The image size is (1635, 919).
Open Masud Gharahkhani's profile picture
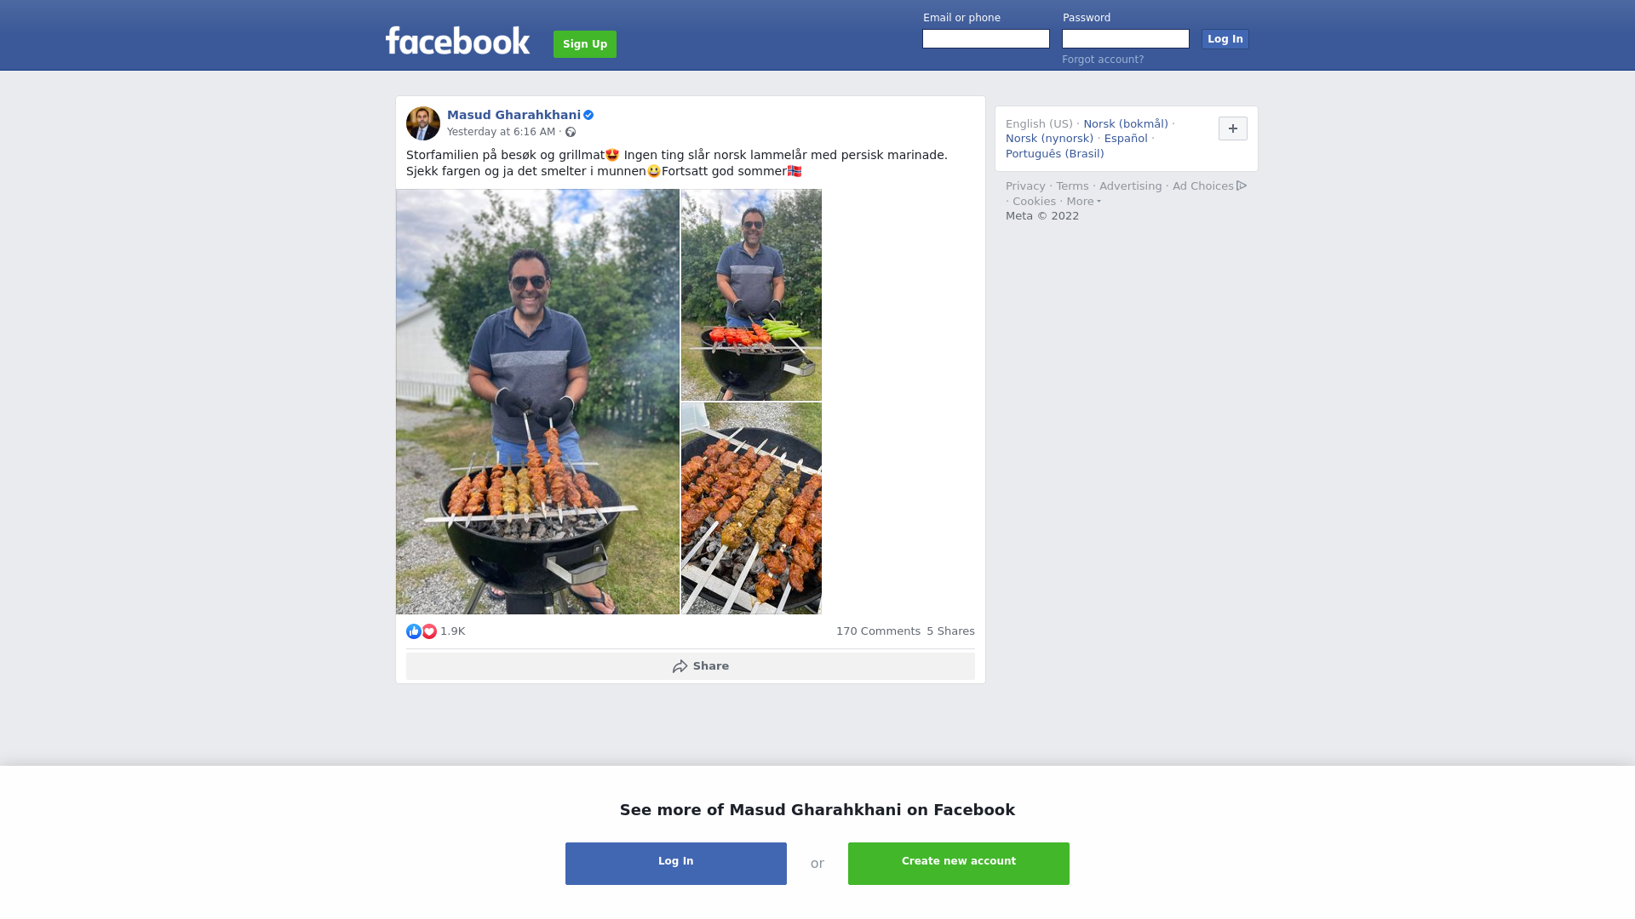click(x=423, y=123)
